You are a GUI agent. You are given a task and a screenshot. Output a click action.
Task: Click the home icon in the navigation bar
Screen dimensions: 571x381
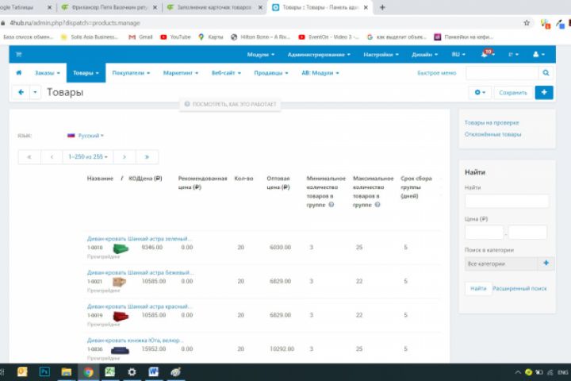(18, 72)
